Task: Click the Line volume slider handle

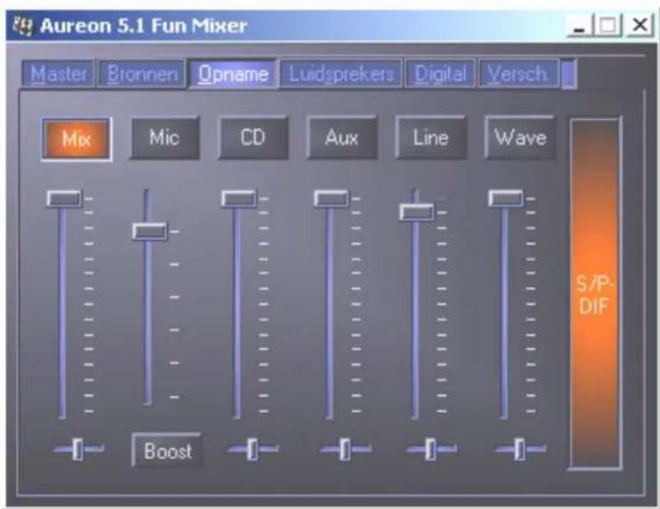Action: point(416,211)
